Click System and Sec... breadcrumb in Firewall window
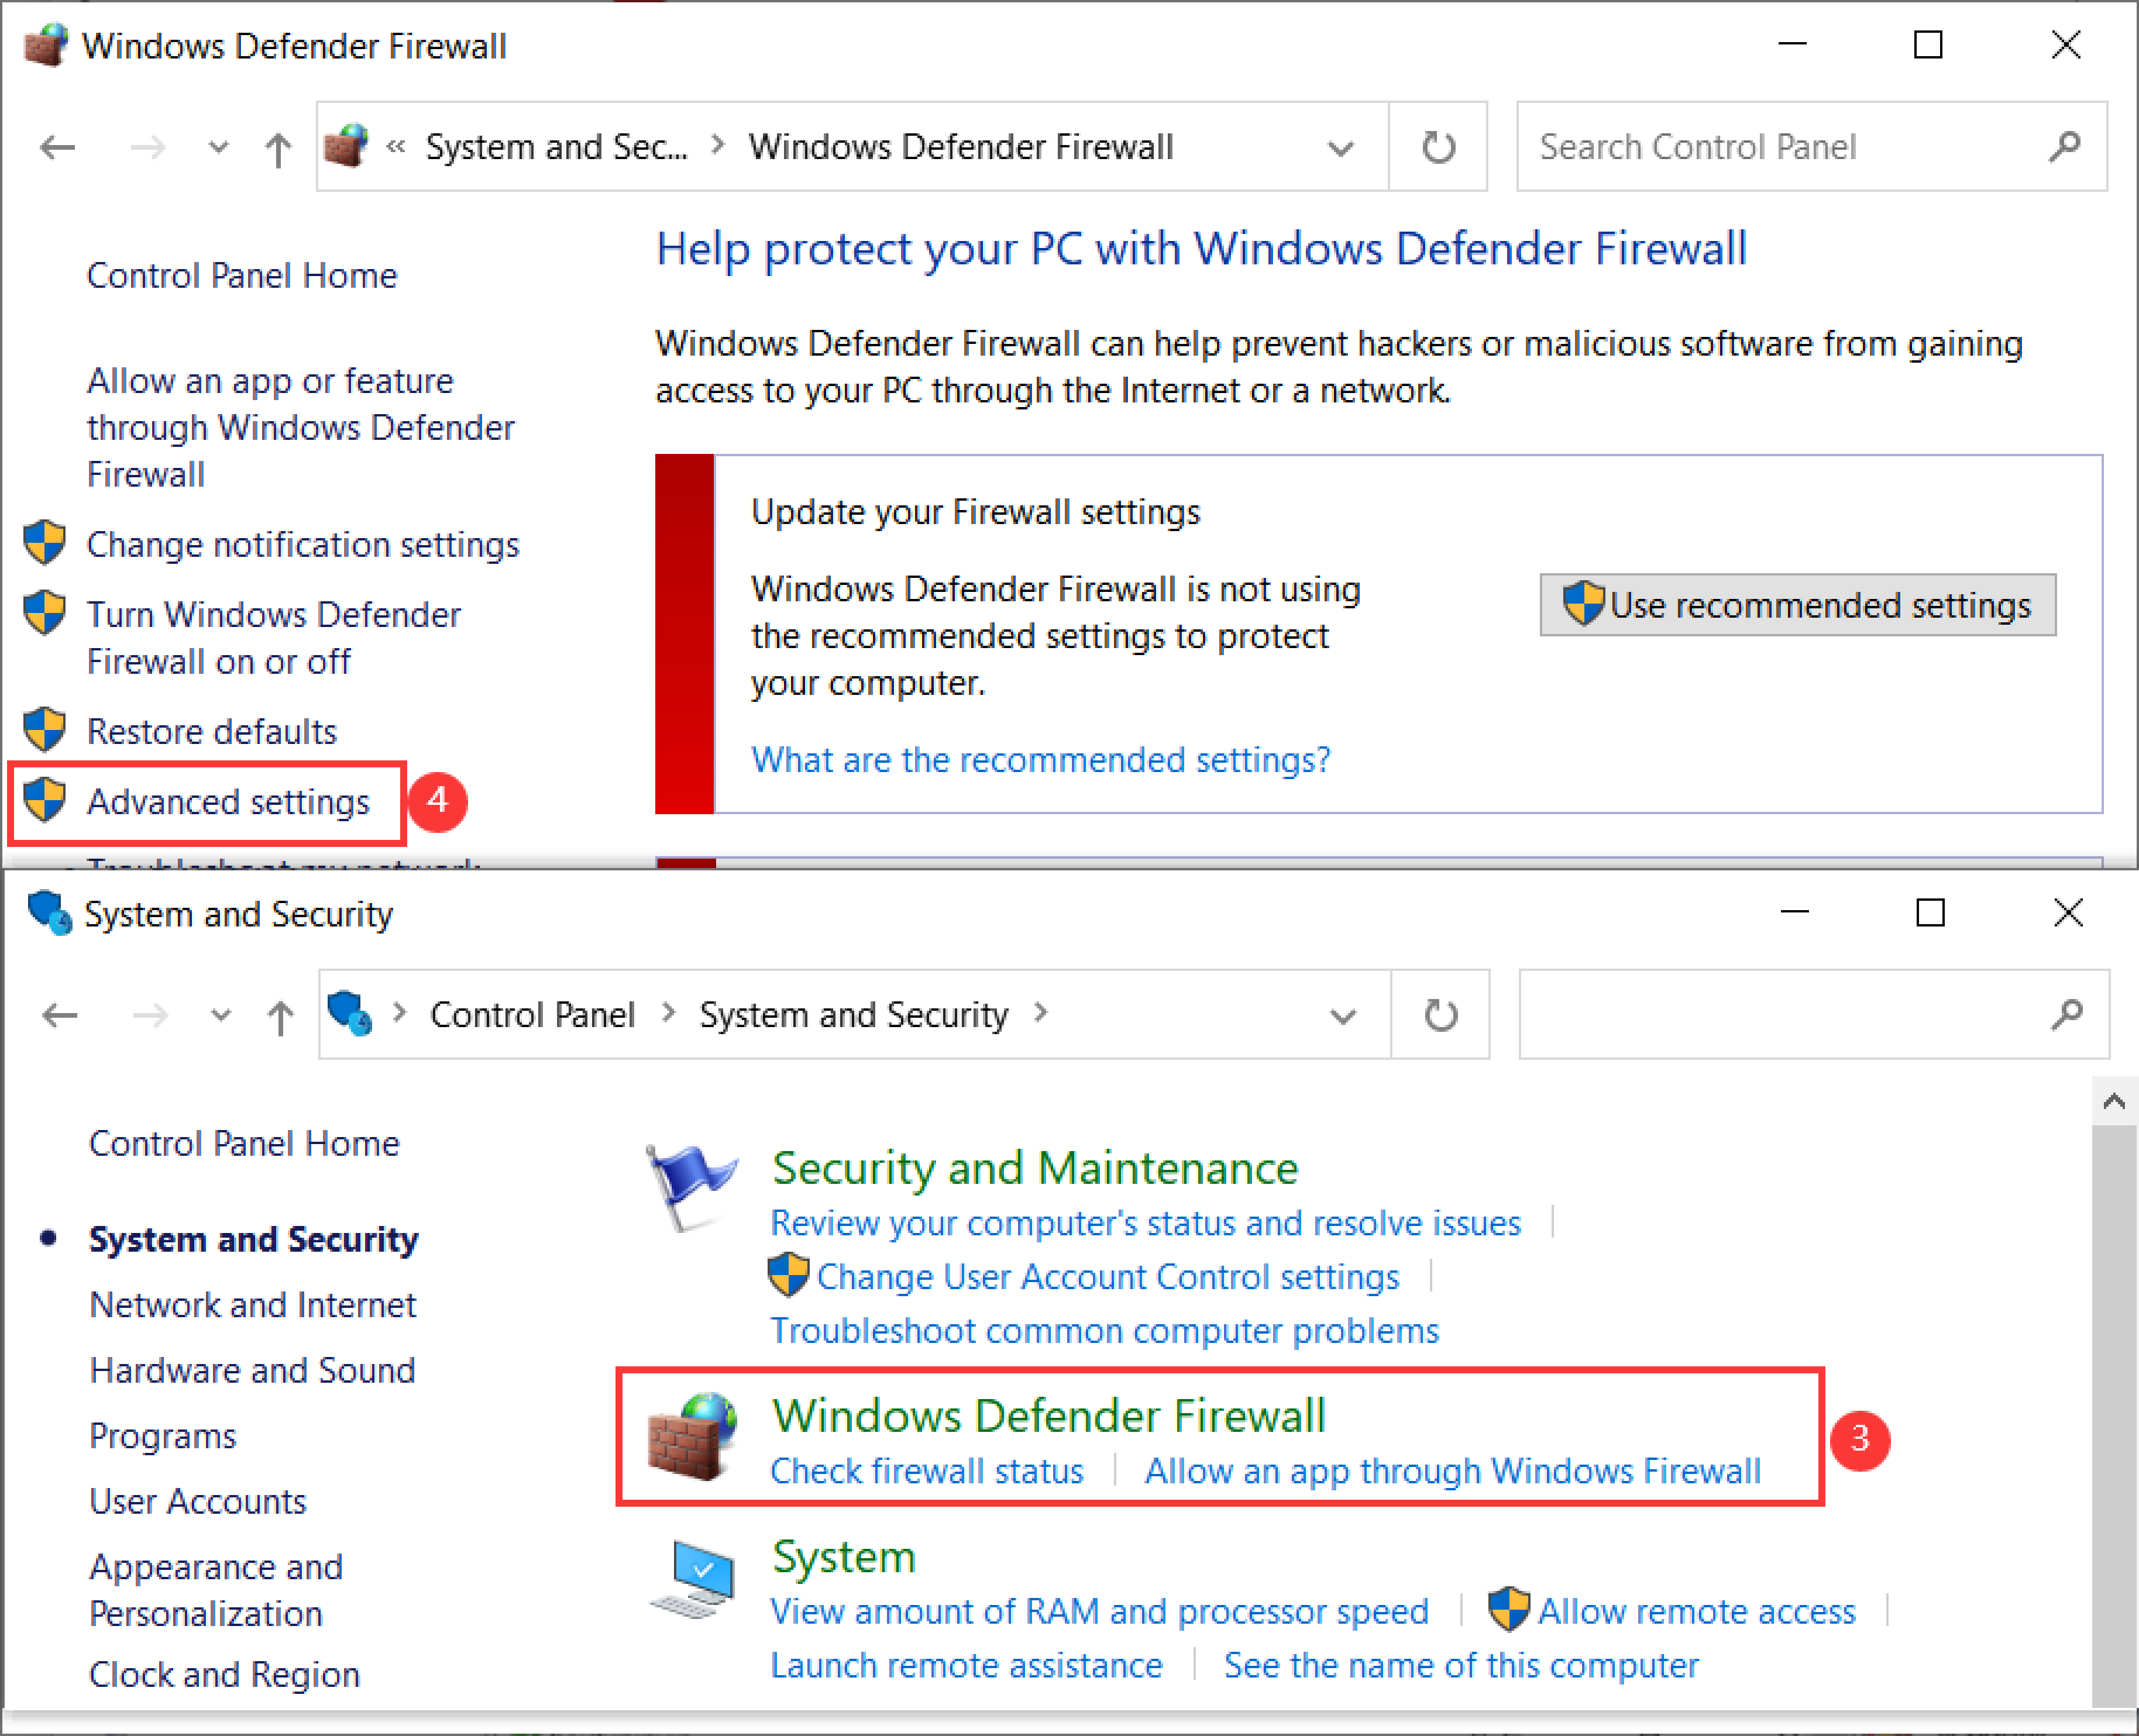2139x1736 pixels. 557,147
